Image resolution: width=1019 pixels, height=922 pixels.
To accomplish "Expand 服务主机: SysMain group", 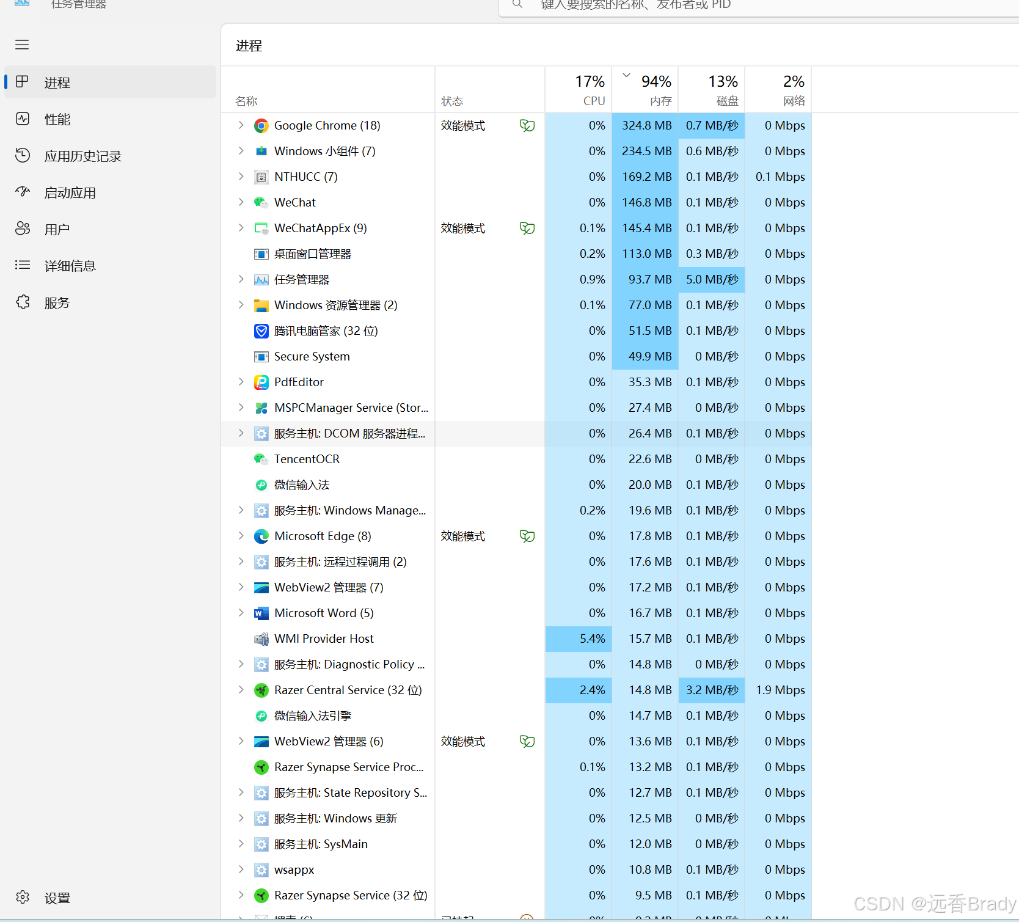I will point(241,844).
